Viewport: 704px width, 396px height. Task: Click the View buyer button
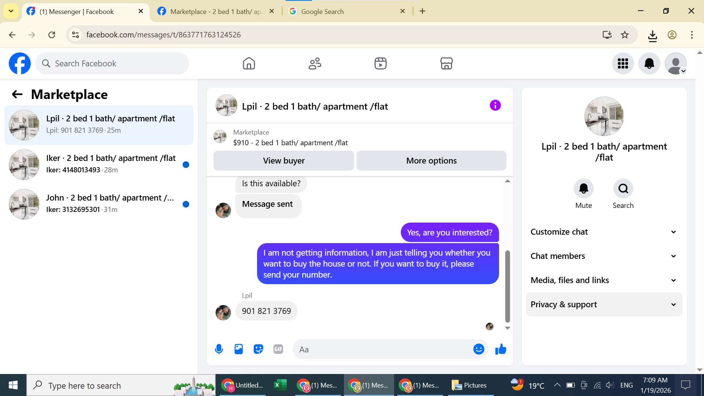coord(283,161)
